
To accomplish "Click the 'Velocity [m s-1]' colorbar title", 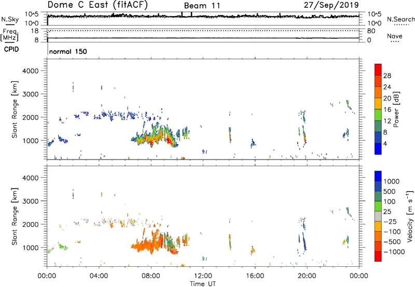I will pyautogui.click(x=410, y=216).
